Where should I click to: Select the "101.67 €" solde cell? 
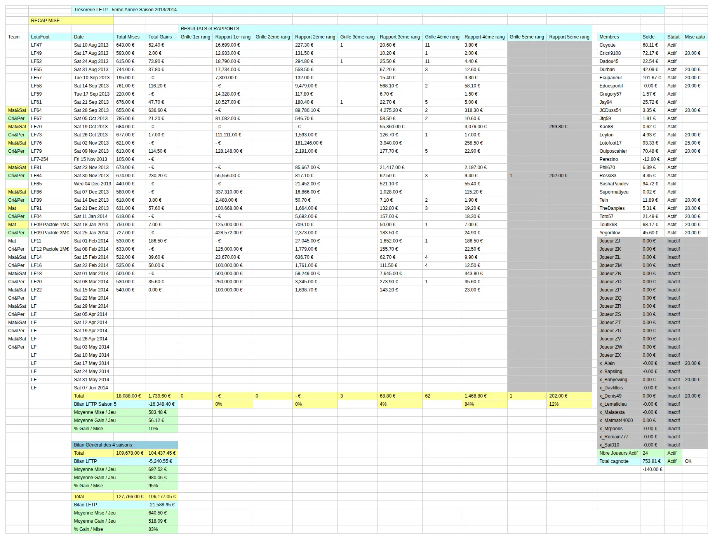(x=652, y=78)
